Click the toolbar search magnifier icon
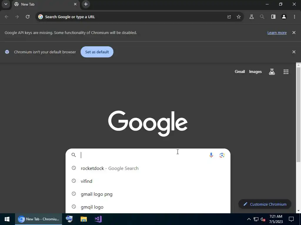Screen dimensions: 301x225 pos(262,17)
